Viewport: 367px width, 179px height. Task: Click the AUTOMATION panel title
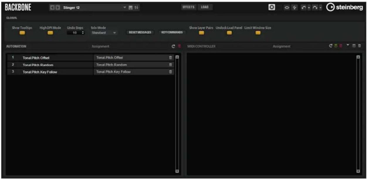pos(16,46)
